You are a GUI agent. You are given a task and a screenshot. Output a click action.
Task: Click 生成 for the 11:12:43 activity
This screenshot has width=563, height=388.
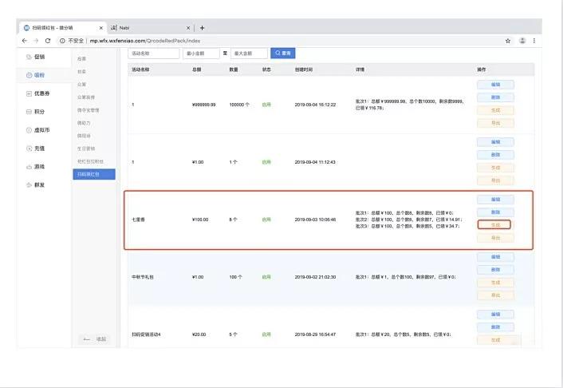click(x=495, y=168)
